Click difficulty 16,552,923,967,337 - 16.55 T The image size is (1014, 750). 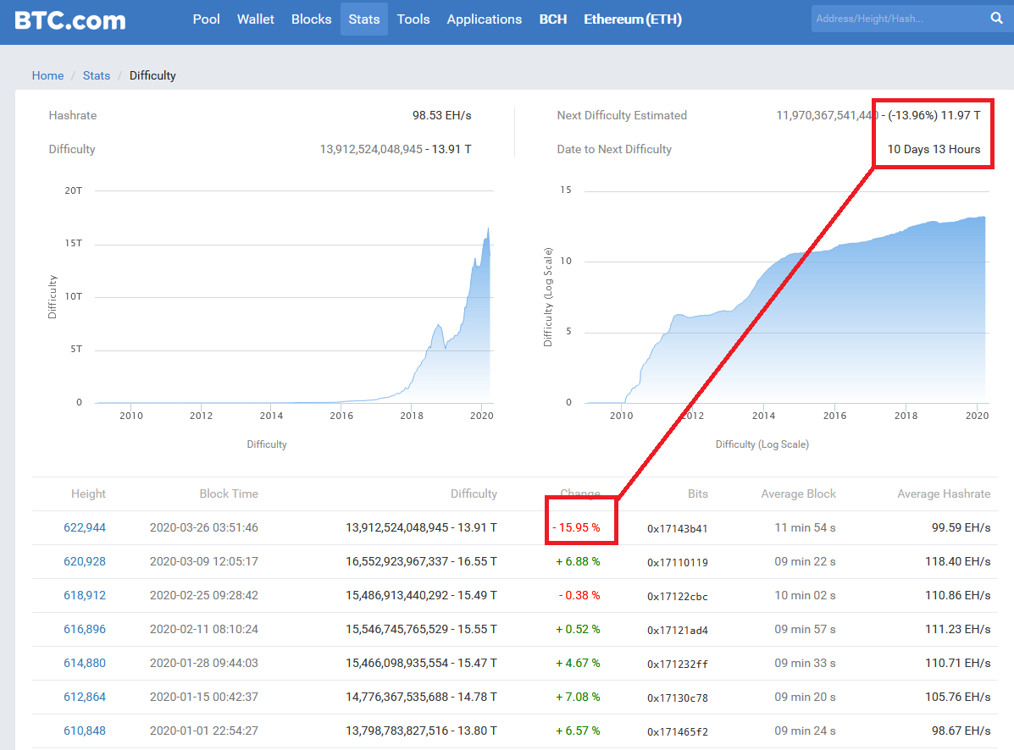coord(422,561)
